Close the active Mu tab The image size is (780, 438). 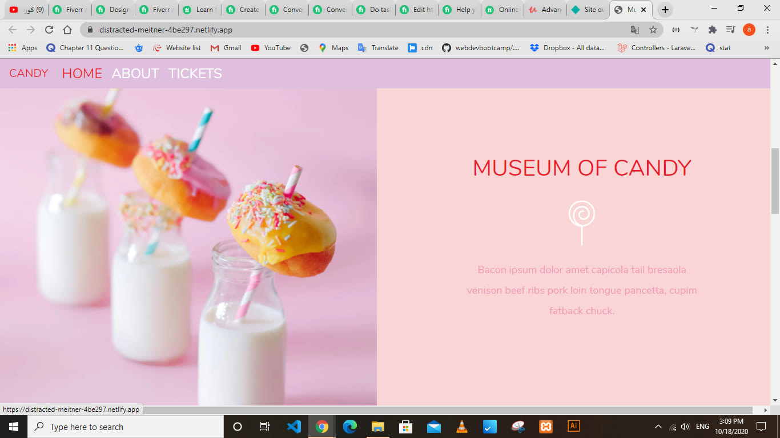click(644, 10)
